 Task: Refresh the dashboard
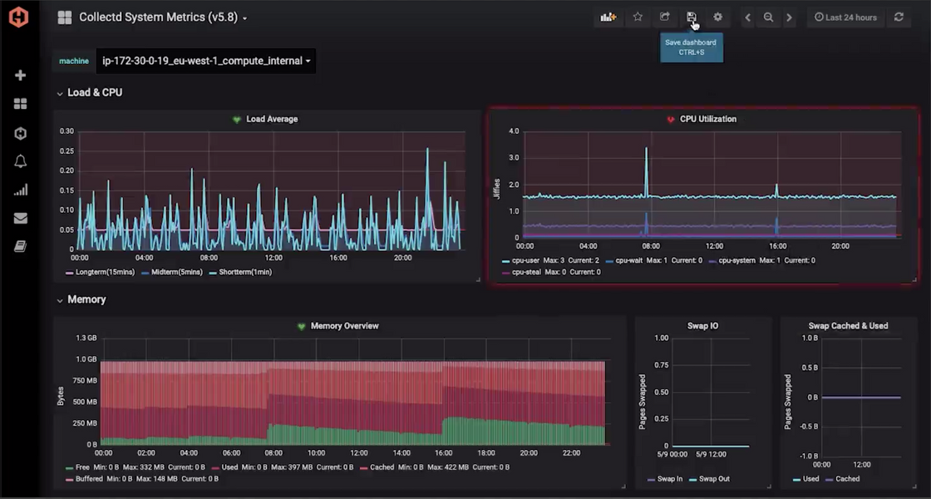[899, 17]
